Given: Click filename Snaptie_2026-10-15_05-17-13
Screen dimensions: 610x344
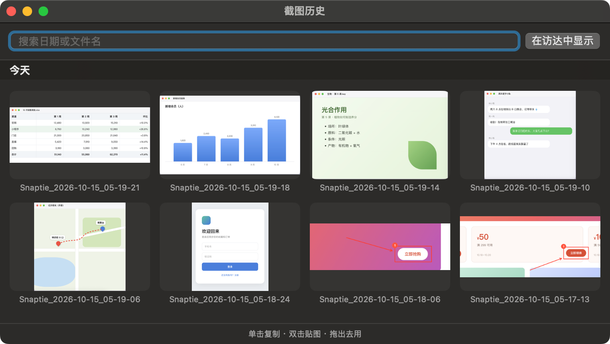Looking at the screenshot, I should 530,299.
